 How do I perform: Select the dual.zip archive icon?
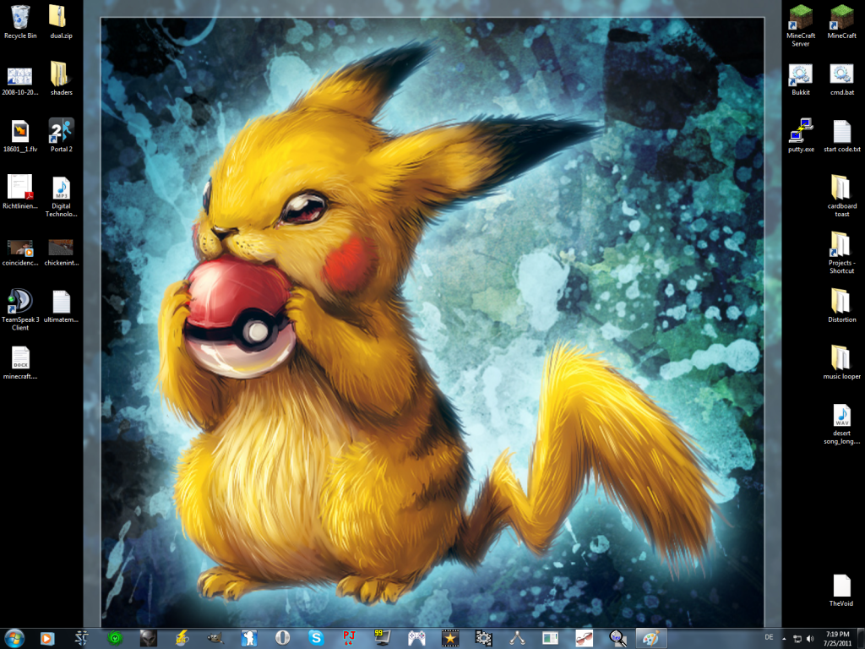(x=61, y=22)
